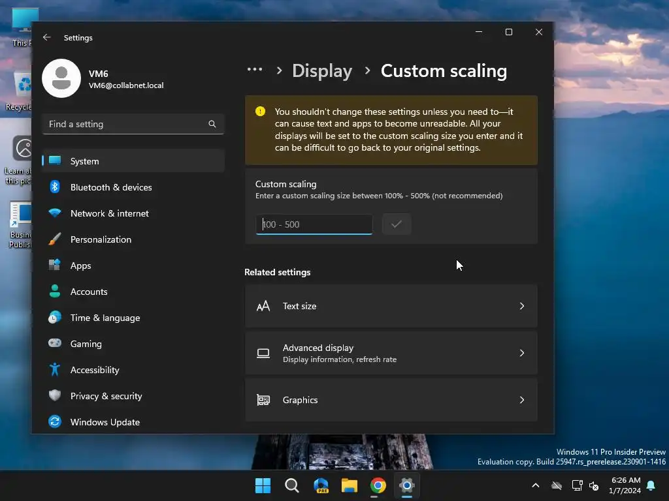Viewport: 669px width, 501px height.
Task: Click the Text size AA icon
Action: tap(263, 306)
